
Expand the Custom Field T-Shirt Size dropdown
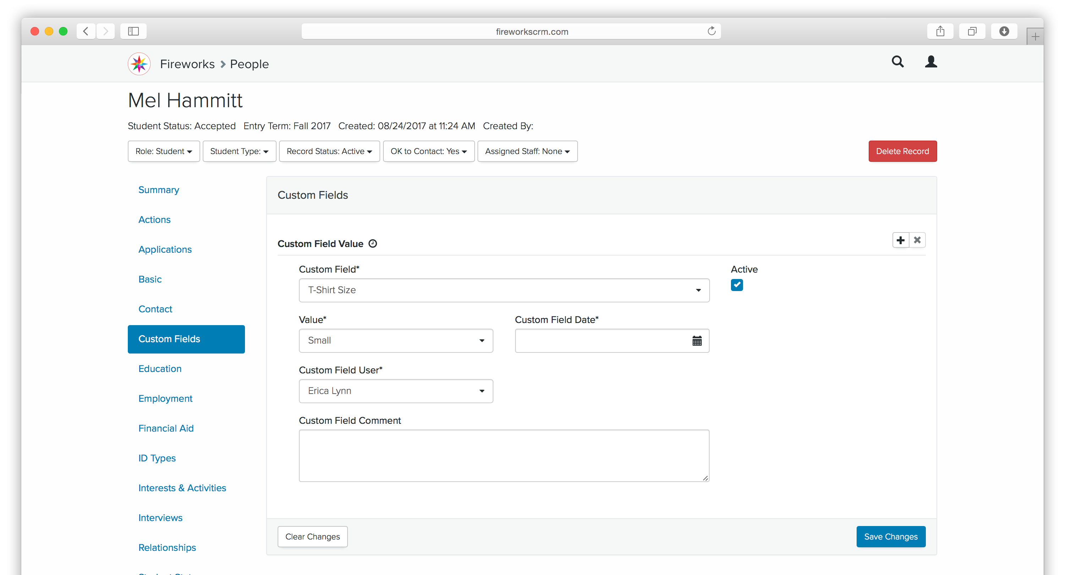point(503,290)
